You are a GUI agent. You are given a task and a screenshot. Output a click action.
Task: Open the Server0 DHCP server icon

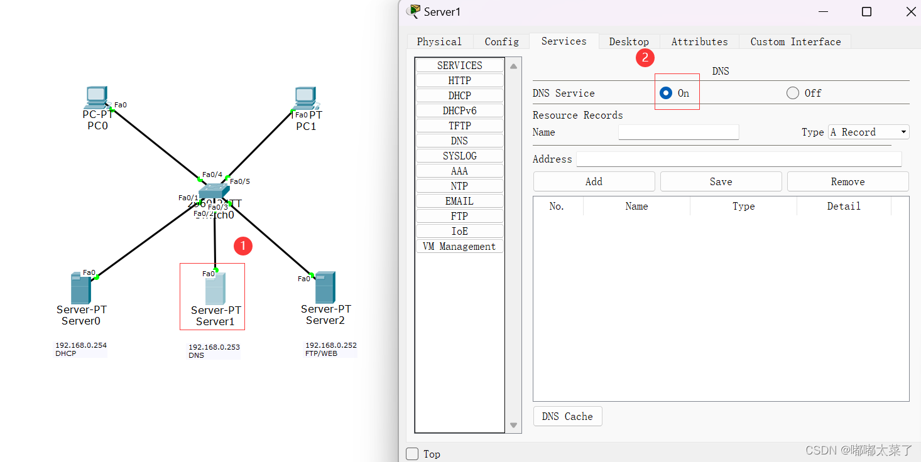click(80, 288)
